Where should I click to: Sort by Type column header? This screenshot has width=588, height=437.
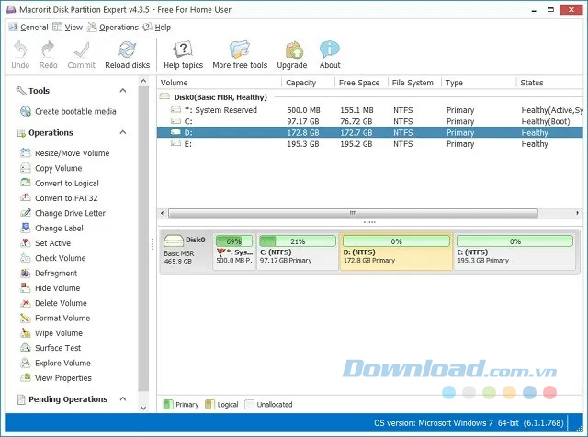coord(479,83)
